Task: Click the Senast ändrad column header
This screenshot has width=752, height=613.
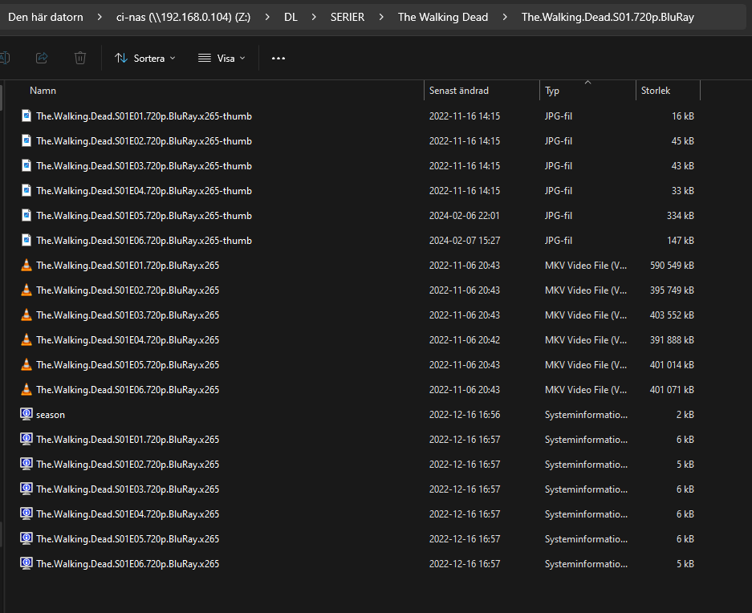Action: click(x=458, y=91)
